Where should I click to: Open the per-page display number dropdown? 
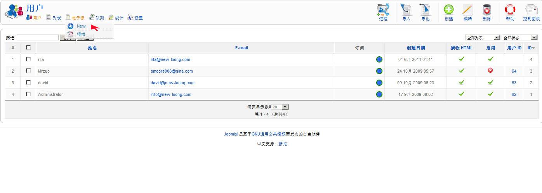[x=280, y=107]
